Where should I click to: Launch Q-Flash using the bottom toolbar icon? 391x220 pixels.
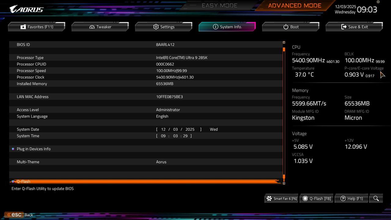305,198
